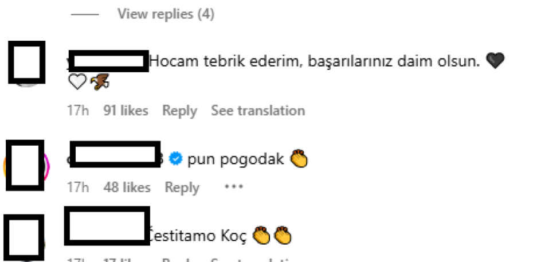
Task: Click the first clapping emoji after Čestitamo Koç
Action: pos(262,235)
